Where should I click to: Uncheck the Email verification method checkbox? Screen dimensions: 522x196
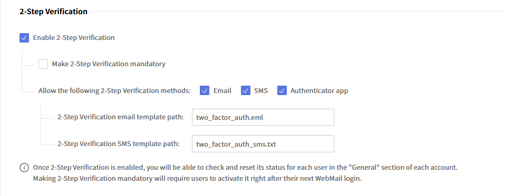tap(205, 90)
